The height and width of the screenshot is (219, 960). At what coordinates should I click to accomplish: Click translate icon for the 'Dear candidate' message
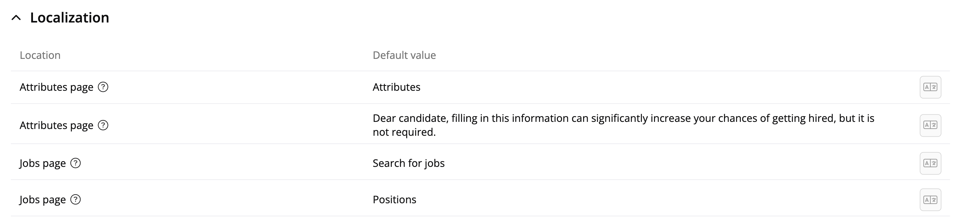coord(930,125)
